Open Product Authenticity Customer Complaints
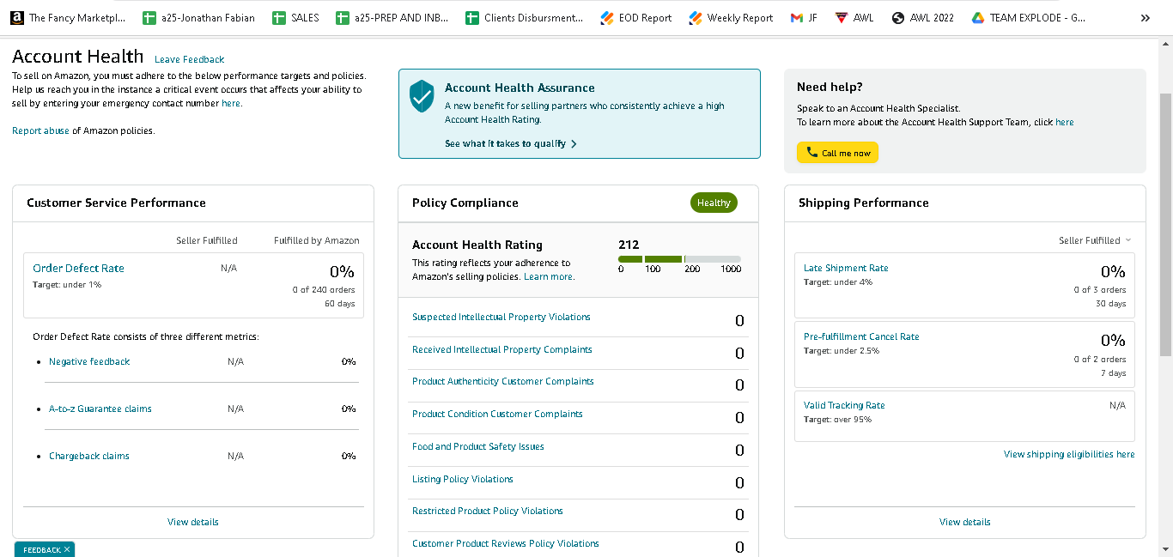The image size is (1173, 557). point(503,381)
